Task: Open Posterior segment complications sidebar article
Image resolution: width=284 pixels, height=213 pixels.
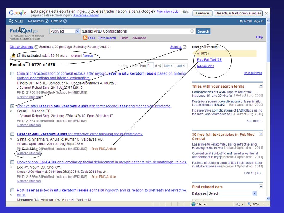Action: [x=226, y=103]
